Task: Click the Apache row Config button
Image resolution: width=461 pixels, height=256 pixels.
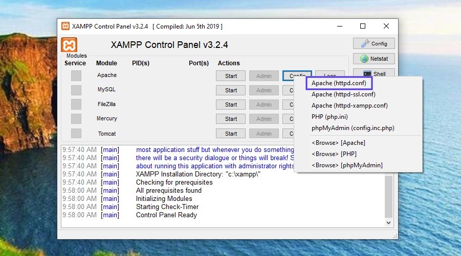Action: click(x=297, y=74)
